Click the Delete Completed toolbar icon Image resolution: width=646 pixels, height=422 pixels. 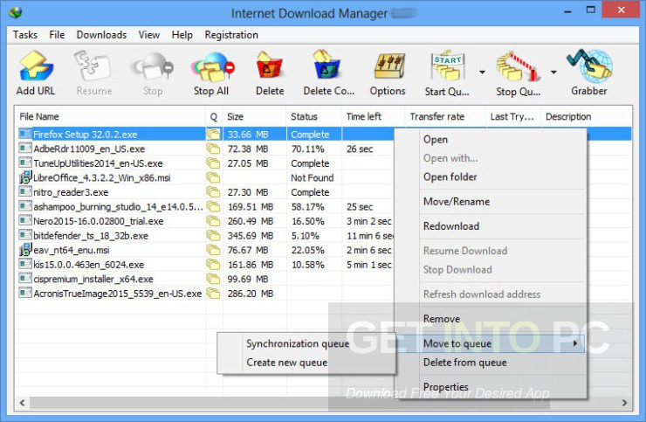pos(326,65)
